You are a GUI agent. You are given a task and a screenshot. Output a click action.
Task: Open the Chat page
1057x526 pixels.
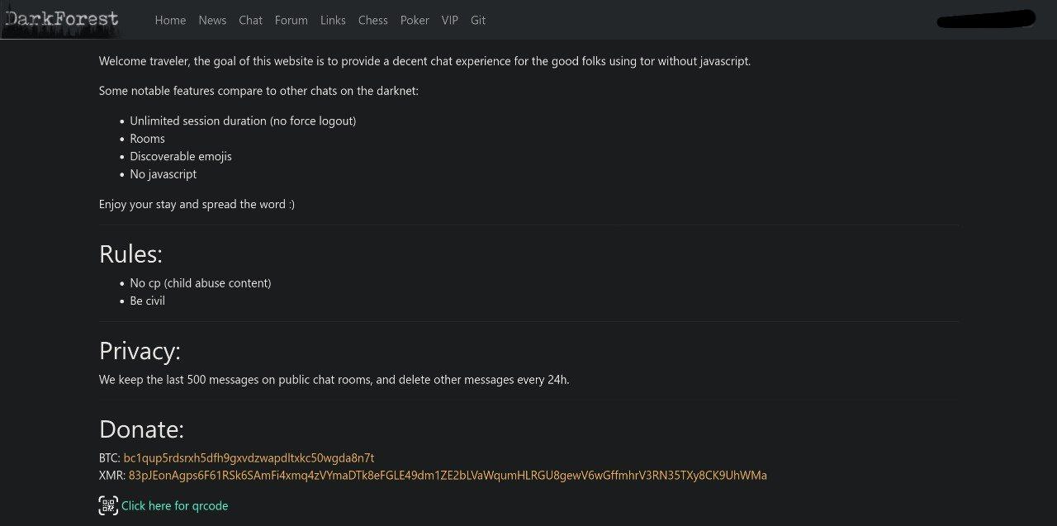tap(250, 20)
